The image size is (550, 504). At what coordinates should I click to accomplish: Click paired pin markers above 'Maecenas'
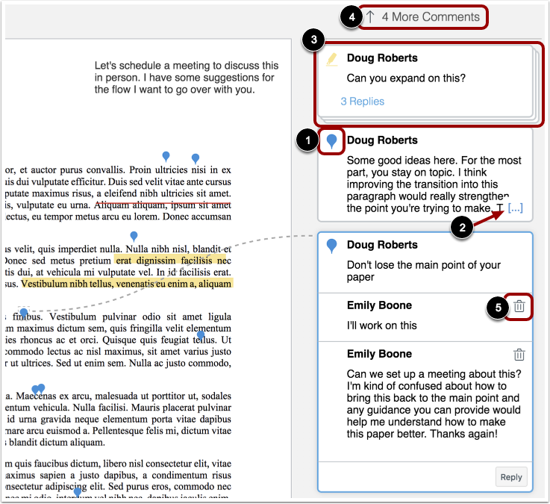[x=38, y=389]
